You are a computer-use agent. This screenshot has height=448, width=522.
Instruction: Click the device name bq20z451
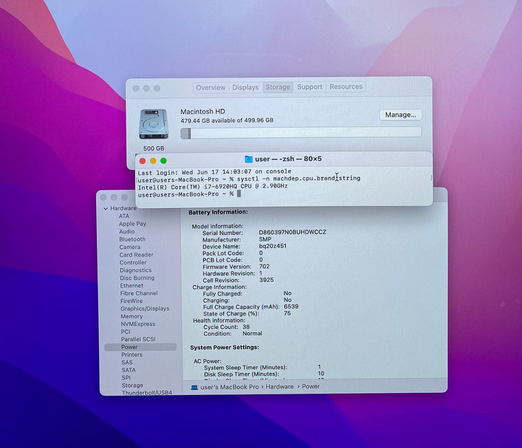click(x=272, y=246)
